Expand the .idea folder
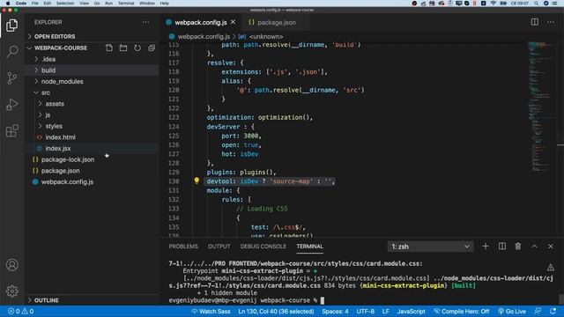 point(48,59)
